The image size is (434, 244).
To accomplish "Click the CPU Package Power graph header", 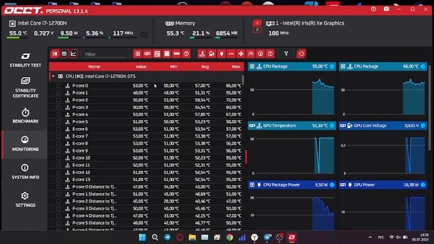I will pos(292,185).
